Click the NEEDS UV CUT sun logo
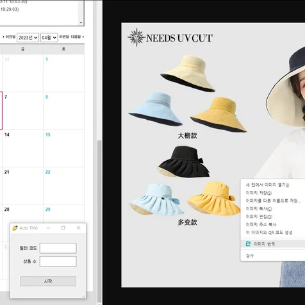The width and height of the screenshot is (305, 305). [x=136, y=37]
